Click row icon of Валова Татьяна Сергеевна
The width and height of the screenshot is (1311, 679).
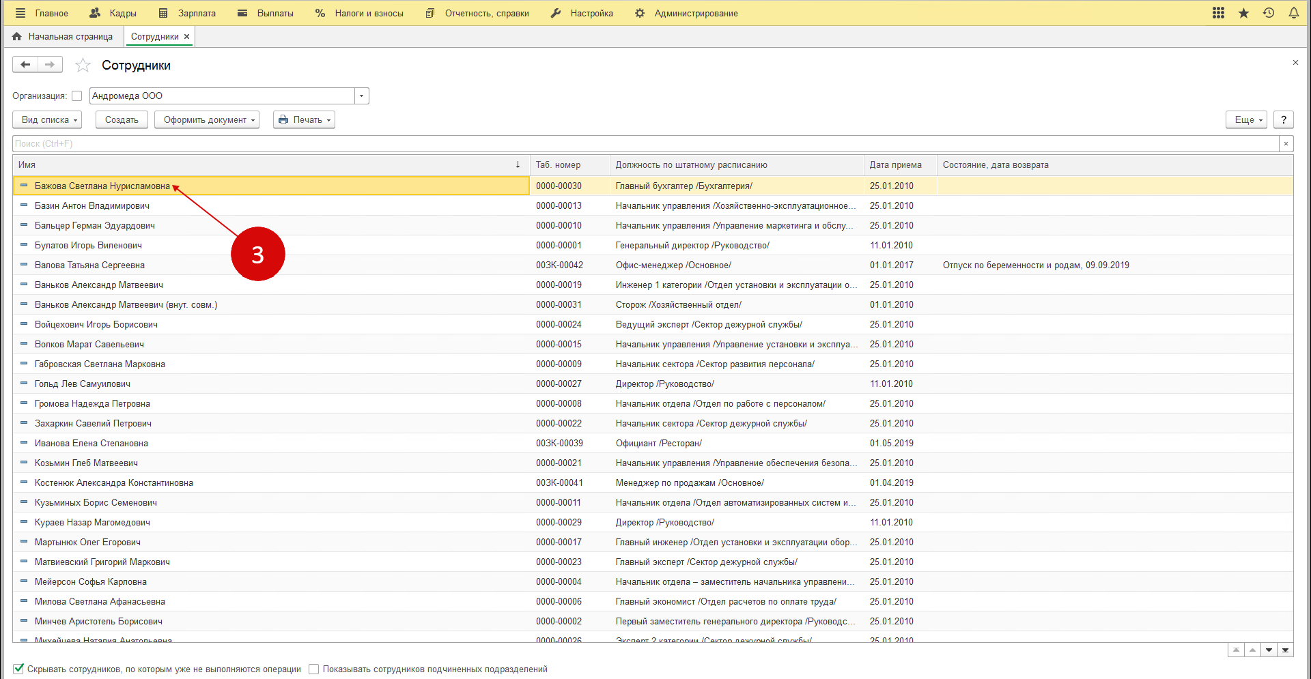click(x=24, y=265)
